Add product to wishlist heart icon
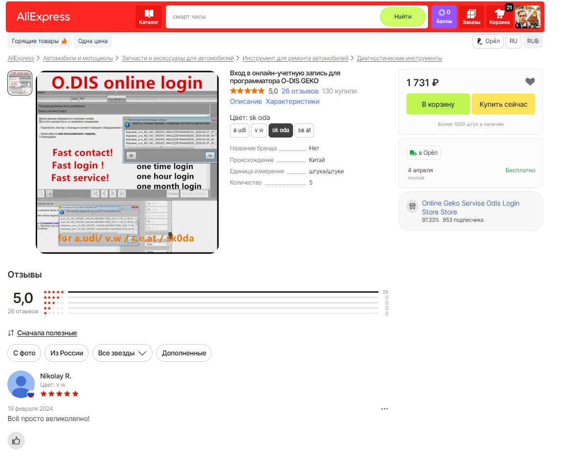Viewport: 586px width, 467px height. (x=530, y=82)
